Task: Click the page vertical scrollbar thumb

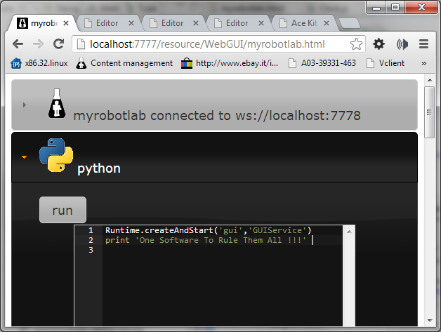Action: click(x=430, y=112)
